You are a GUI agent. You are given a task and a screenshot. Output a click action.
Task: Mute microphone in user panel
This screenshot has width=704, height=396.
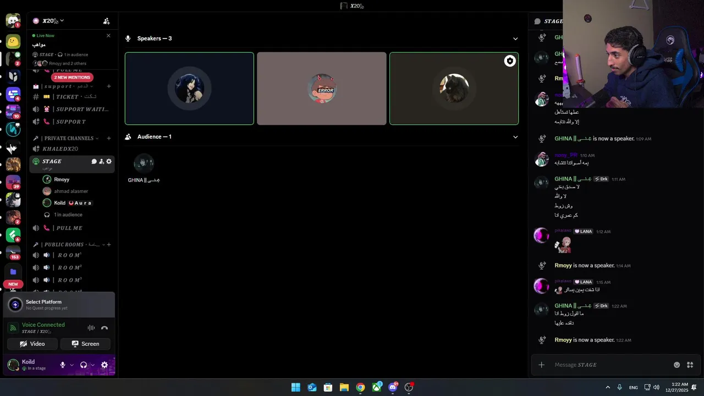pos(63,365)
